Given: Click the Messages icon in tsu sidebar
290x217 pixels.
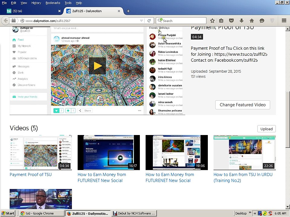Looking at the screenshot, I should [14, 67].
